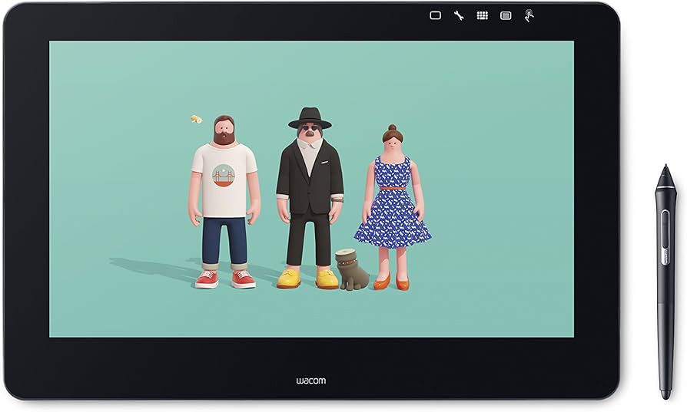The width and height of the screenshot is (687, 412).
Task: Click the bridge graphic on white t-shirt
Action: pos(224,176)
